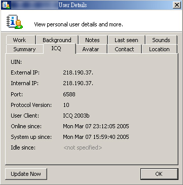Click 'View personal user details and more.' text
The height and width of the screenshot is (185, 183).
click(x=79, y=24)
